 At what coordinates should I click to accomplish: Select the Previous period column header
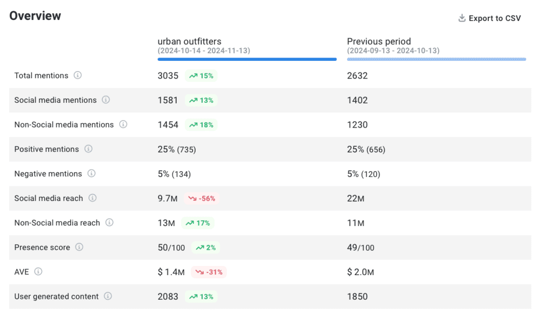[x=379, y=41]
